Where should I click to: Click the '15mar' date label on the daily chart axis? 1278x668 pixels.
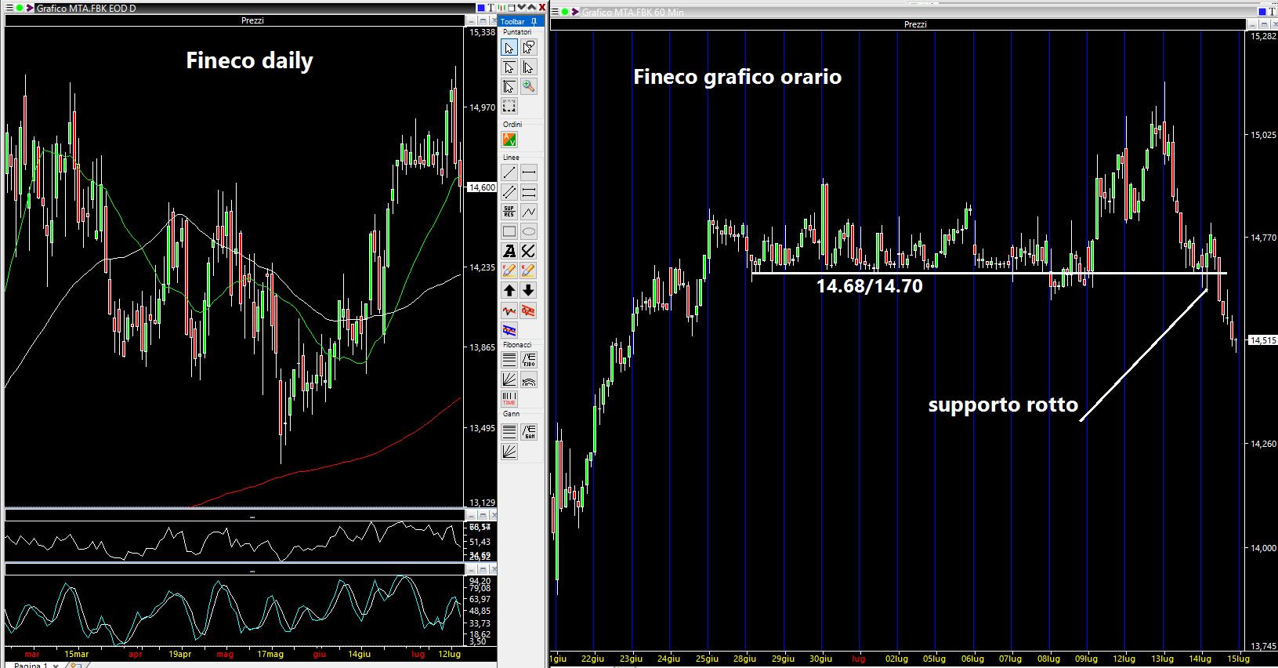pyautogui.click(x=77, y=654)
